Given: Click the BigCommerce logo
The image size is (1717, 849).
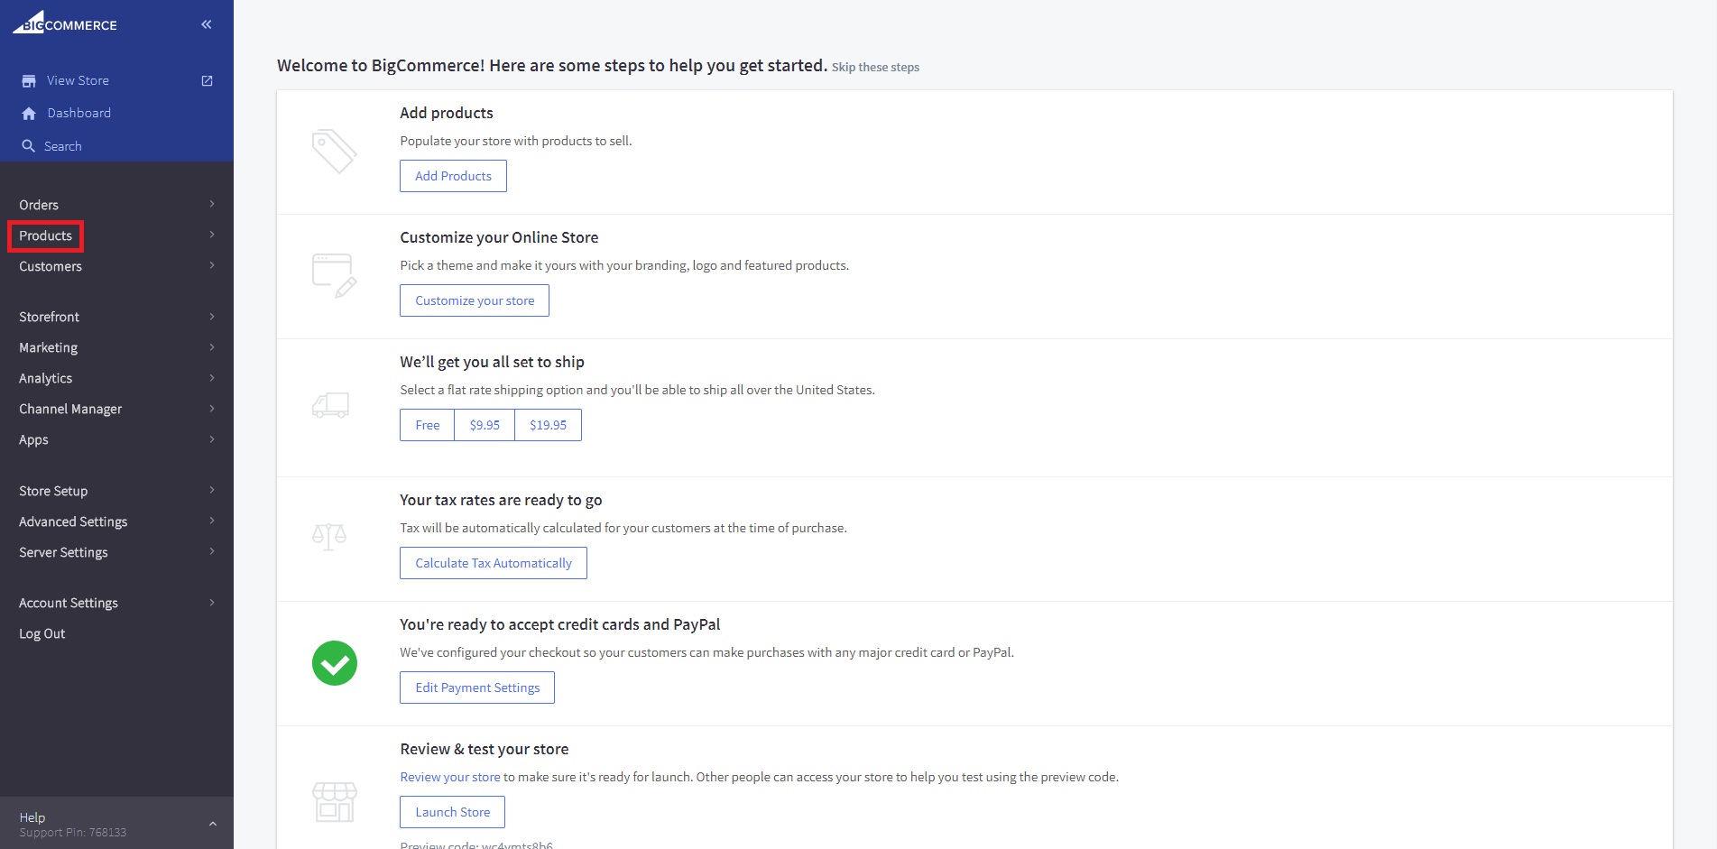Looking at the screenshot, I should click(65, 23).
